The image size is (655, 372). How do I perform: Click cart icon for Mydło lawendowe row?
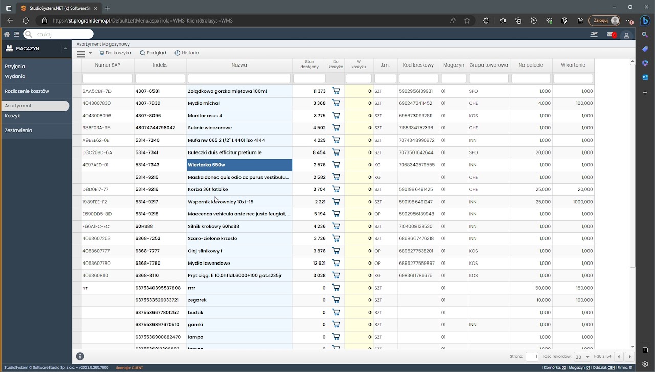[336, 263]
